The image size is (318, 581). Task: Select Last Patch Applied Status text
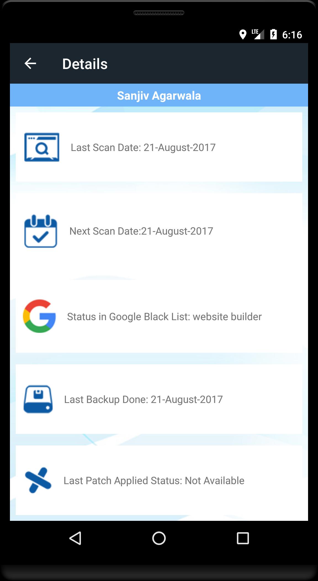point(154,481)
